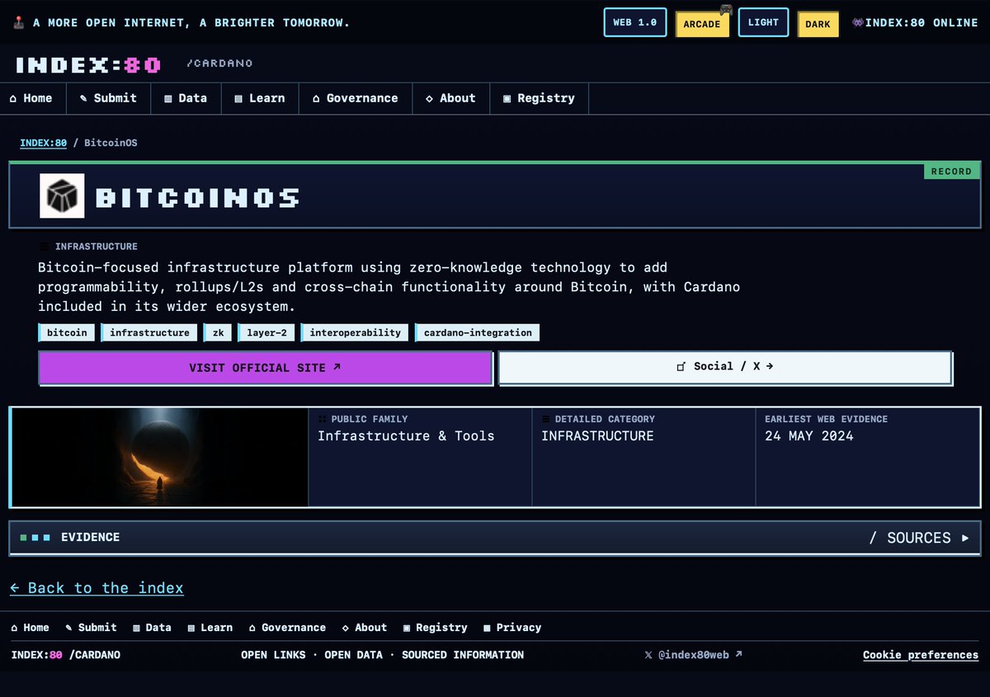
Task: Open Data in top navigation
Action: point(186,98)
